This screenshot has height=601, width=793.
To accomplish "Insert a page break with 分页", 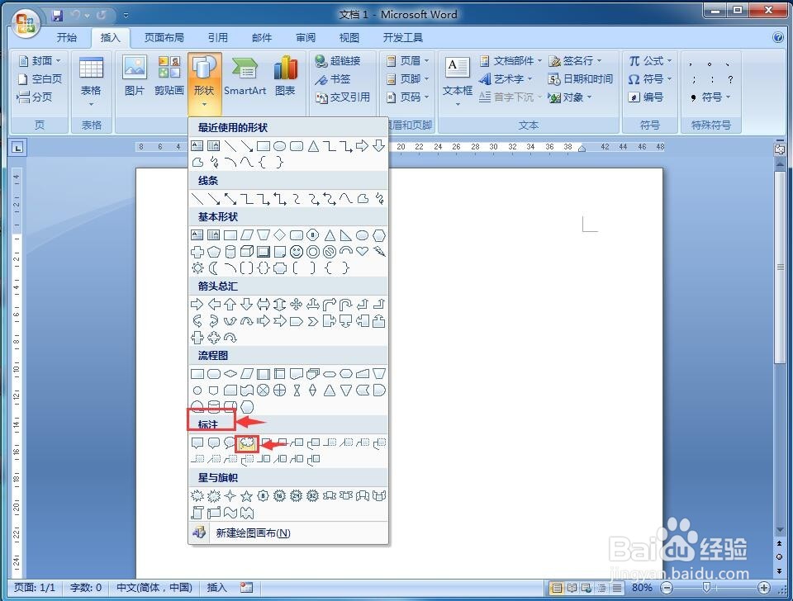I will [x=35, y=97].
